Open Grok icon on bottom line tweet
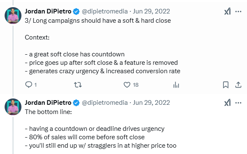The width and height of the screenshot is (247, 154). 228,103
